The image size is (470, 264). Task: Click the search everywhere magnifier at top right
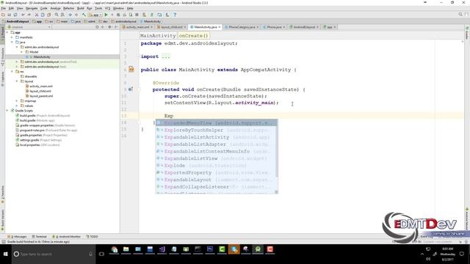460,15
